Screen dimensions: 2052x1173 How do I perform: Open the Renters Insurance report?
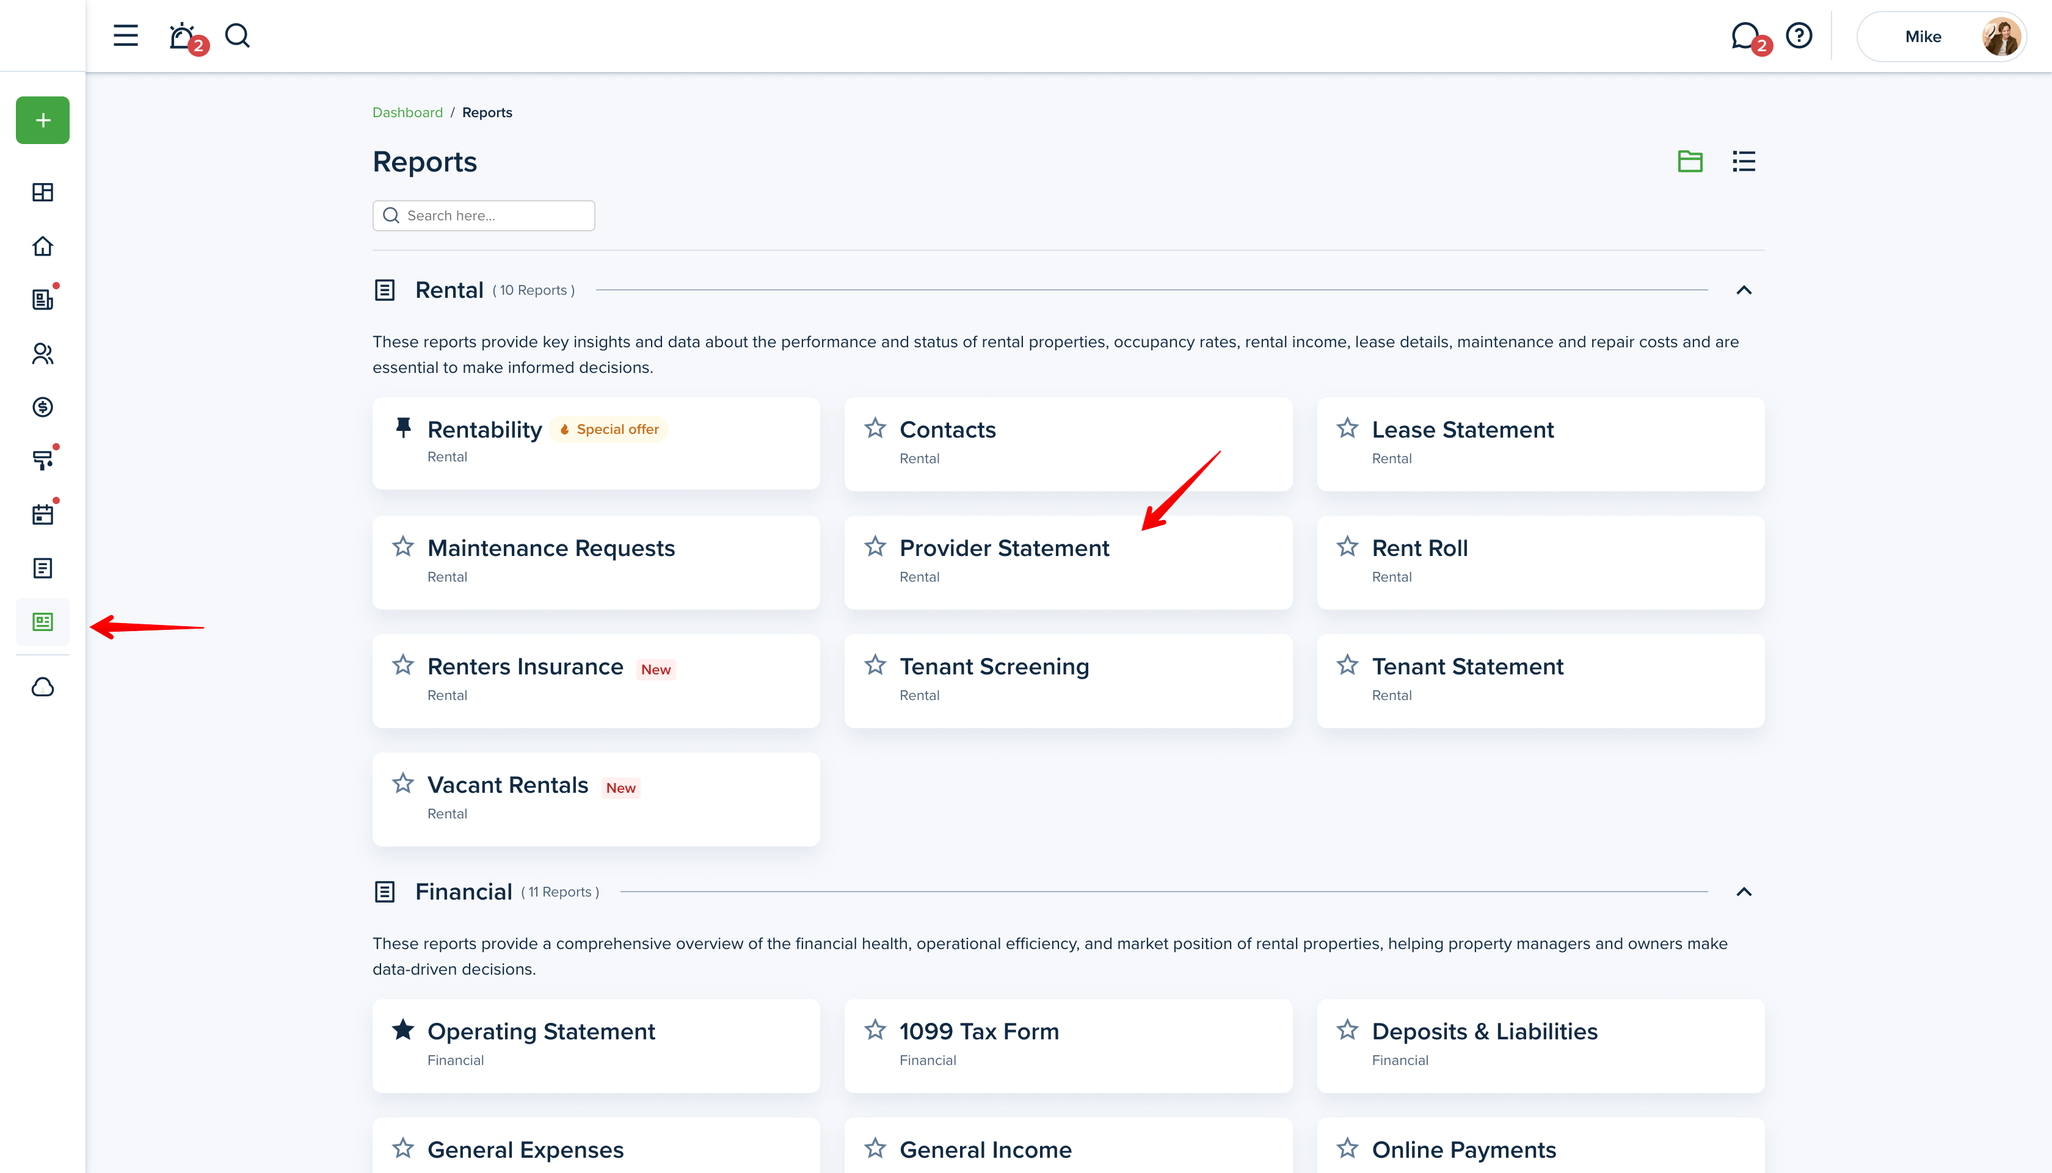597,680
